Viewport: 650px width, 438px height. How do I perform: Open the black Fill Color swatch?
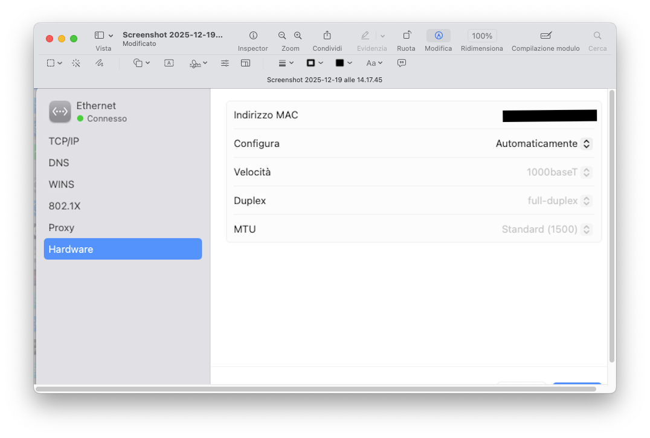[x=343, y=63]
